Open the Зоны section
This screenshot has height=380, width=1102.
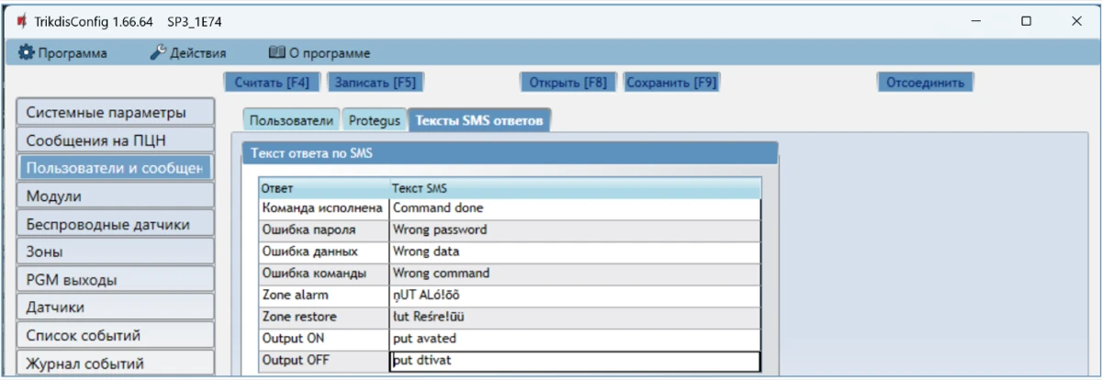click(x=114, y=251)
